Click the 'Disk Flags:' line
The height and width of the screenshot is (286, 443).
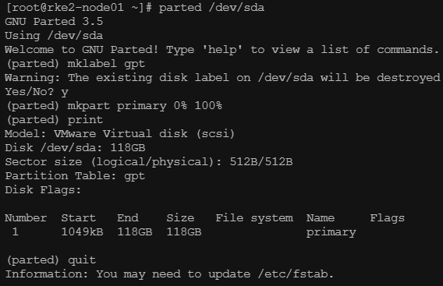[43, 189]
